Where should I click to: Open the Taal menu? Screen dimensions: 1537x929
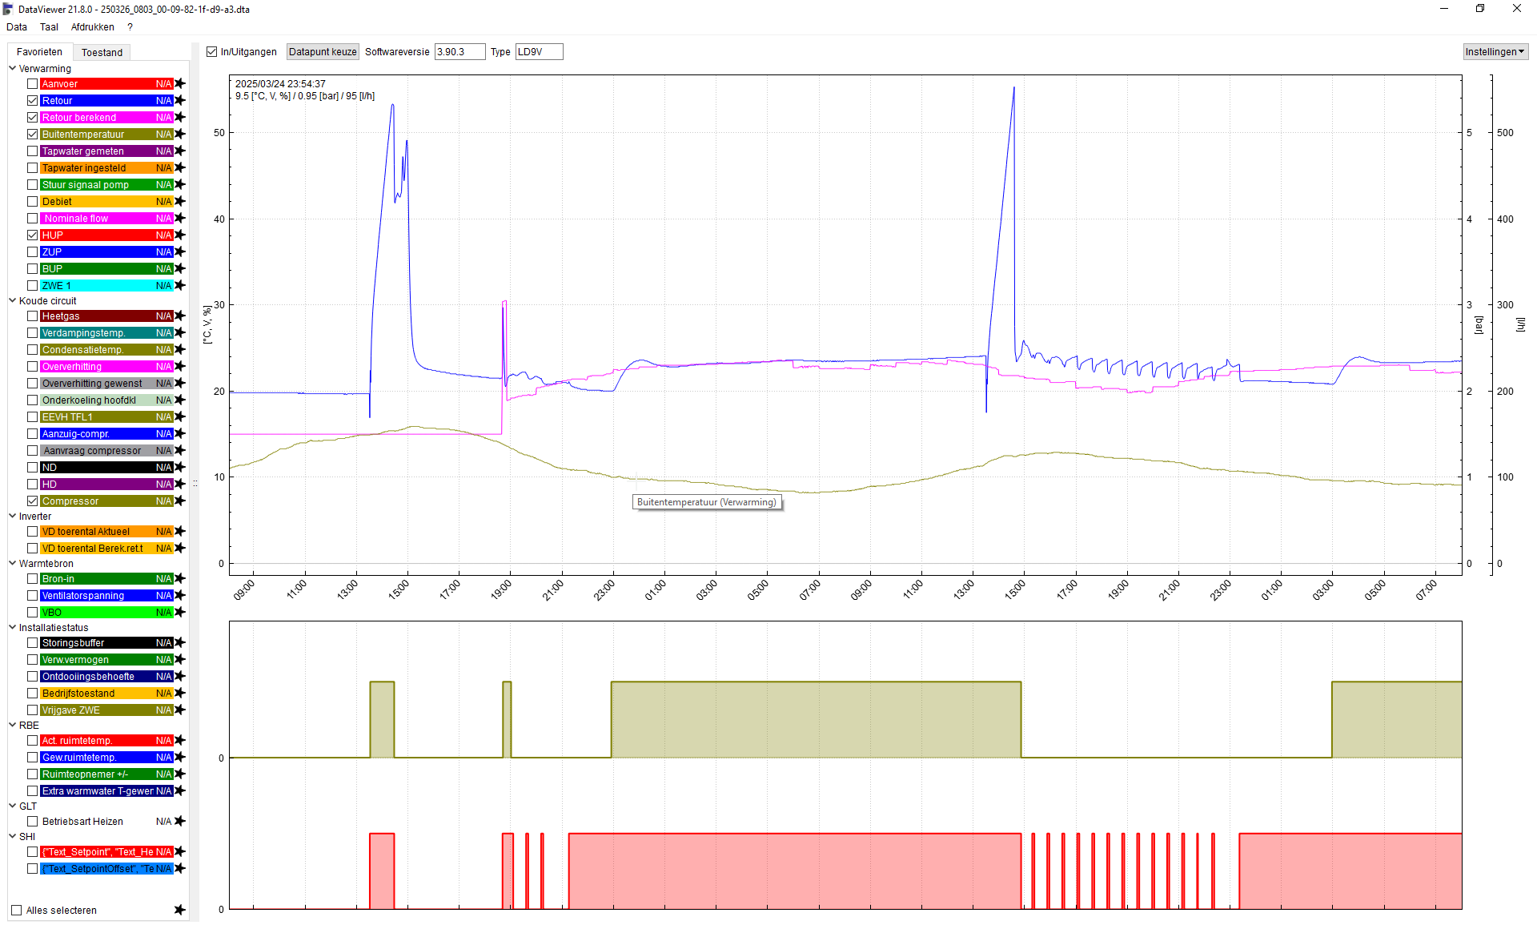tap(49, 27)
